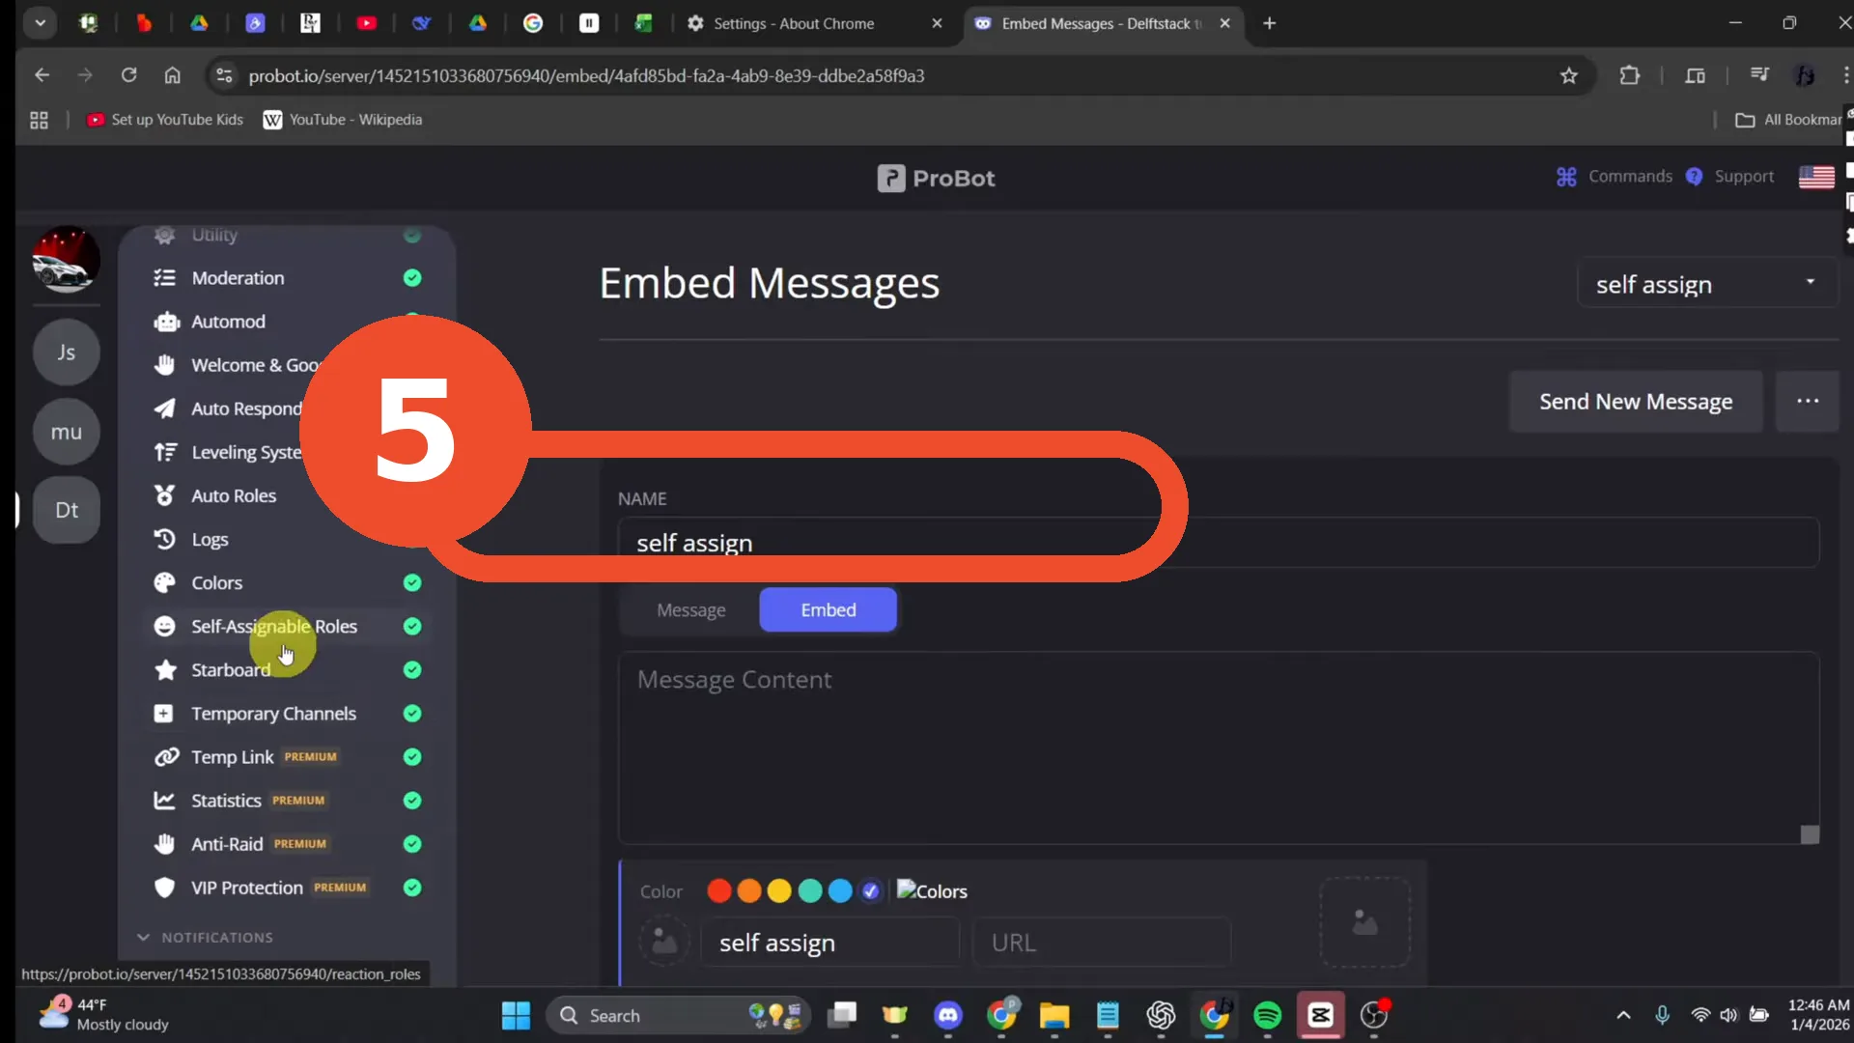Click the ProBot logo
Screen dimensions: 1854x1043
936,178
